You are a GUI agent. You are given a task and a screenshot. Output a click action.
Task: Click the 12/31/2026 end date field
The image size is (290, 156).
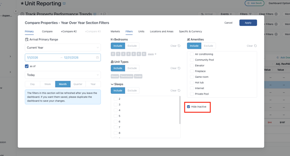tap(71, 57)
